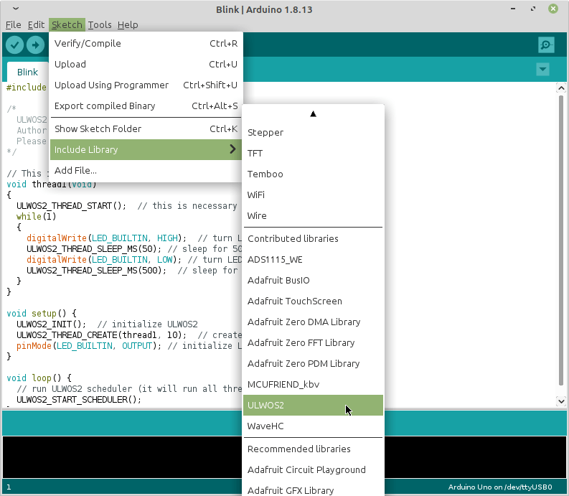Image resolution: width=569 pixels, height=496 pixels.
Task: Click the library list scroll-up arrow
Action: click(x=313, y=114)
